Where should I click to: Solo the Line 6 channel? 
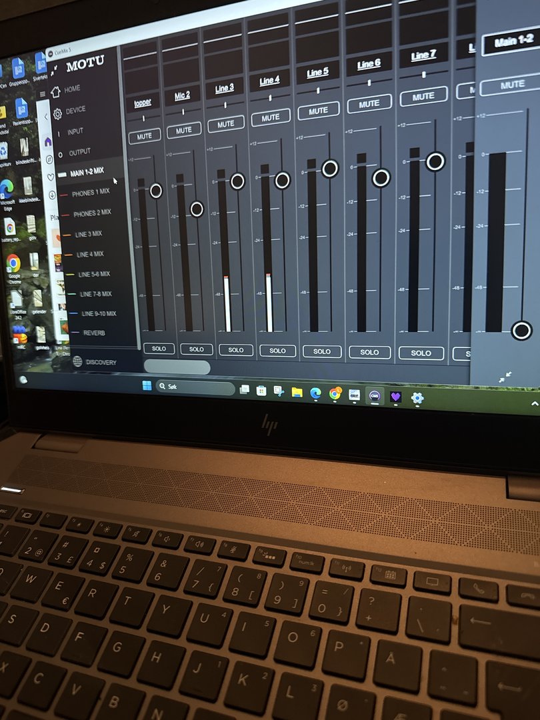tap(369, 352)
